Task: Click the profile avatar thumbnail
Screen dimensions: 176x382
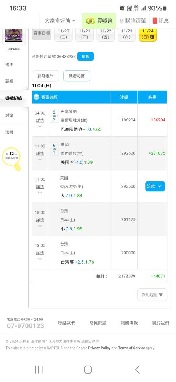Action: (x=14, y=35)
